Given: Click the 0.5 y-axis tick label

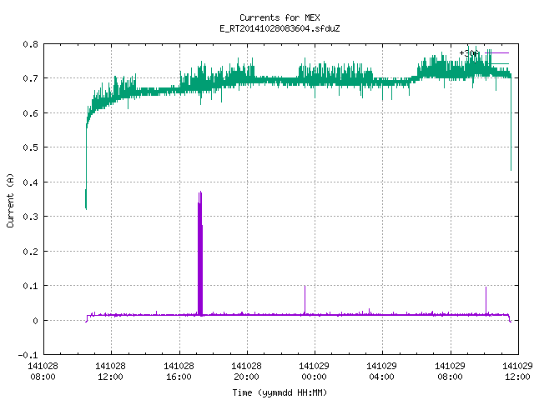Looking at the screenshot, I should coord(30,147).
